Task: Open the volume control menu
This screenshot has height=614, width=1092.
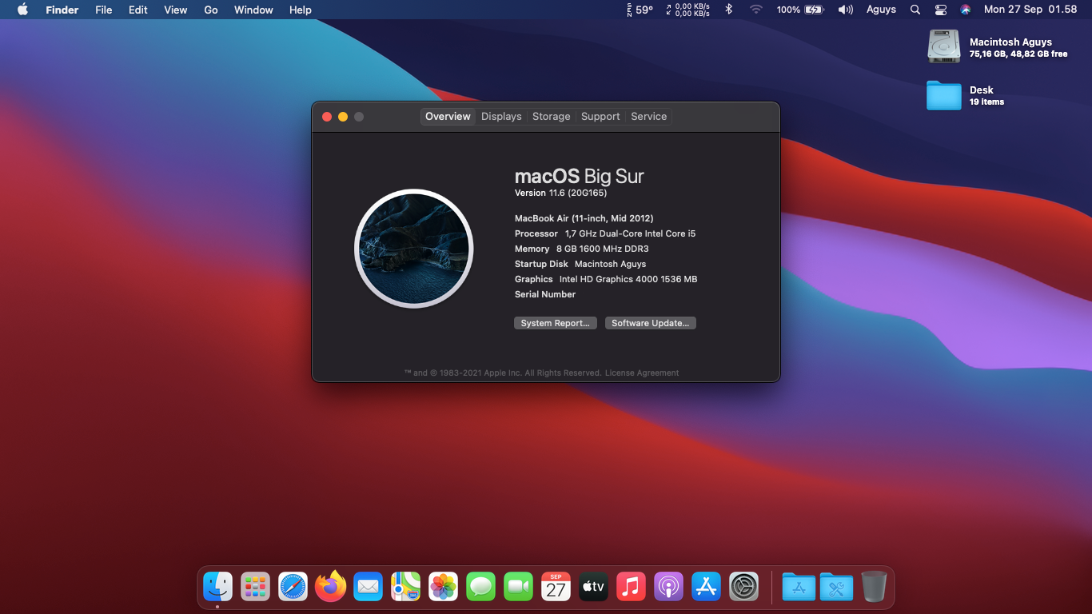Action: (845, 10)
